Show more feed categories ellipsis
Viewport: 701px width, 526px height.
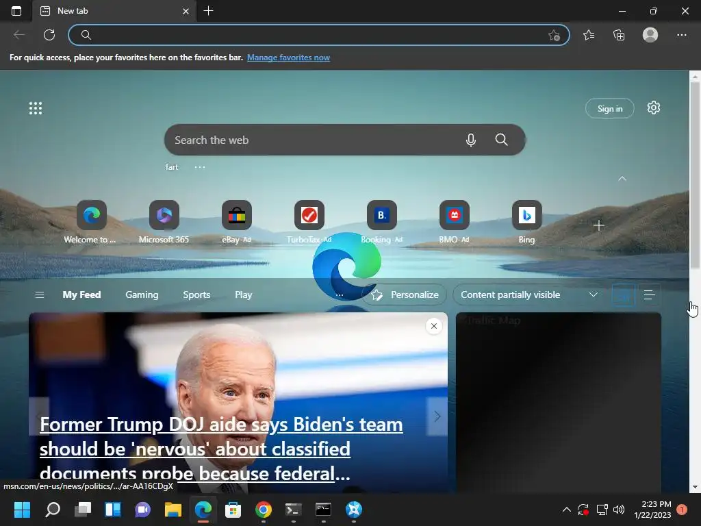(340, 295)
